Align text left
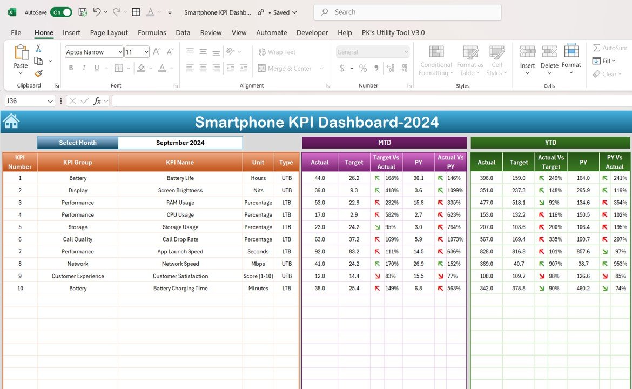Image resolution: width=632 pixels, height=389 pixels. [x=190, y=68]
